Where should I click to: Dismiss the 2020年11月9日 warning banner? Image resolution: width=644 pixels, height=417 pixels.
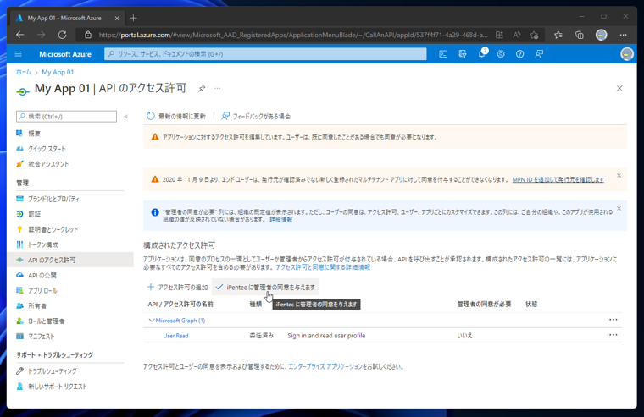[x=619, y=175]
